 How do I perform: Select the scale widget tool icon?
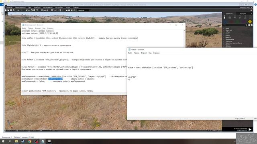(x=34, y=10)
